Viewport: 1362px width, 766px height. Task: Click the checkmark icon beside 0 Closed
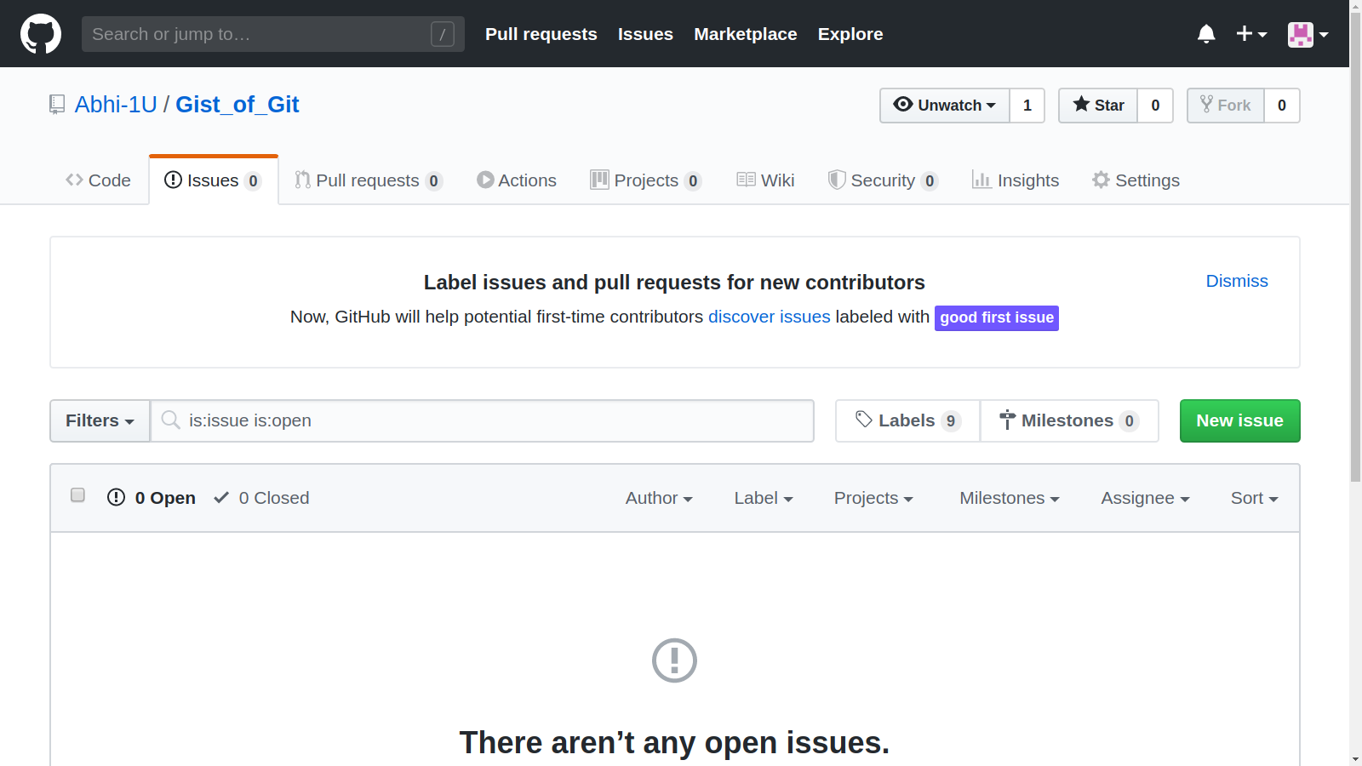point(221,497)
